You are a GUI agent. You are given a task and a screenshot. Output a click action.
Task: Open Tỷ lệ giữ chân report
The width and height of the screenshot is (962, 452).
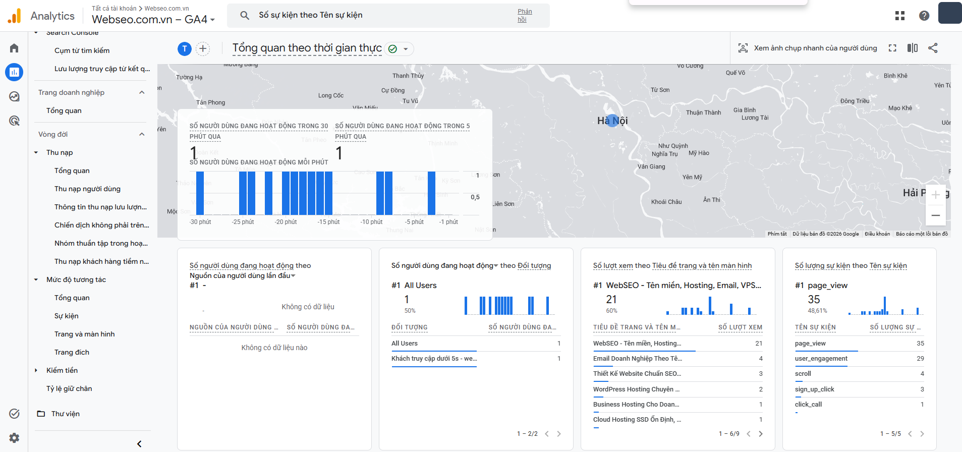click(69, 388)
